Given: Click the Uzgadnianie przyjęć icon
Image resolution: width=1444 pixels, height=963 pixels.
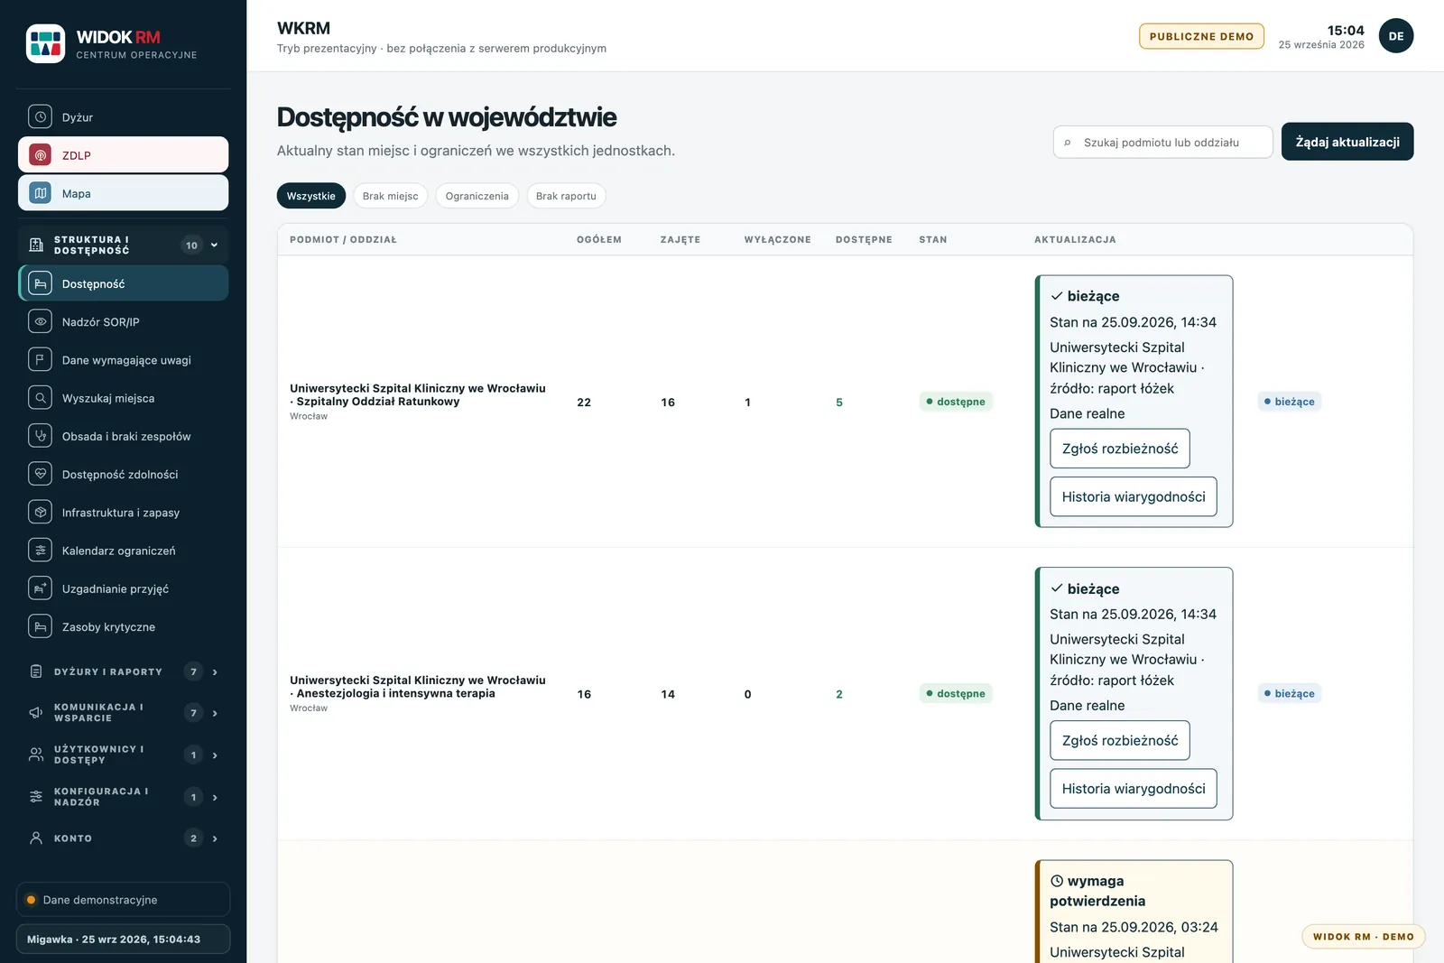Looking at the screenshot, I should [40, 588].
